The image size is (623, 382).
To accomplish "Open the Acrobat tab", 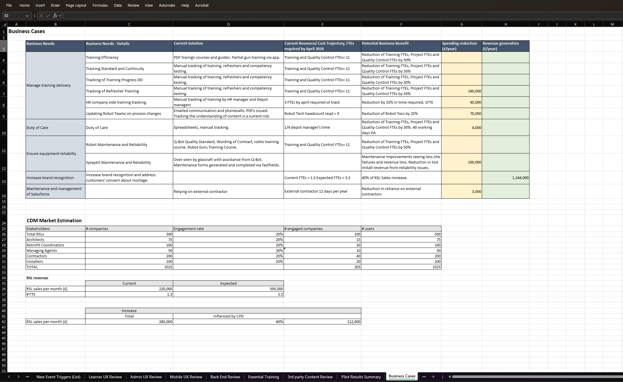I will point(202,5).
